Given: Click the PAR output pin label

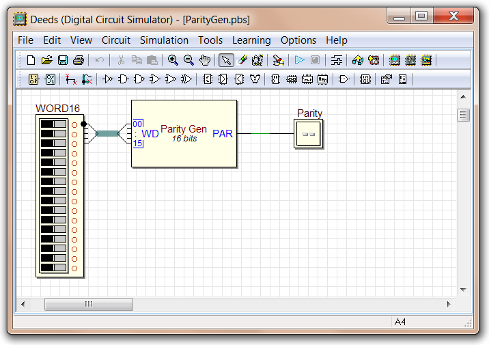Looking at the screenshot, I should (x=223, y=133).
